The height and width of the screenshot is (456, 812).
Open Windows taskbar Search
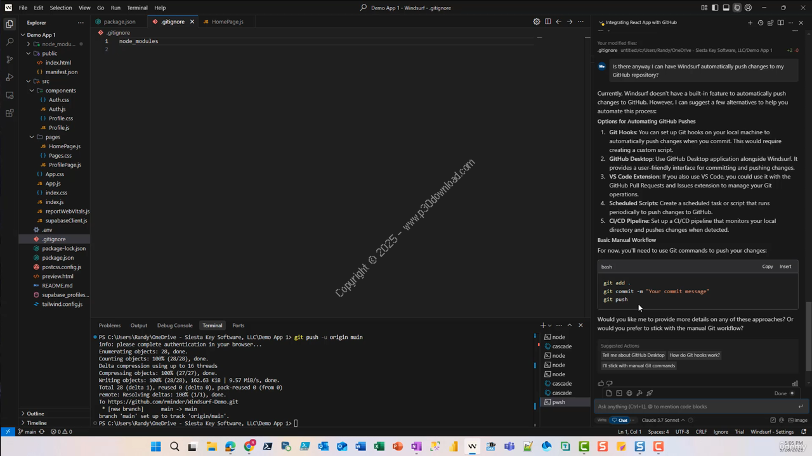[x=174, y=446]
